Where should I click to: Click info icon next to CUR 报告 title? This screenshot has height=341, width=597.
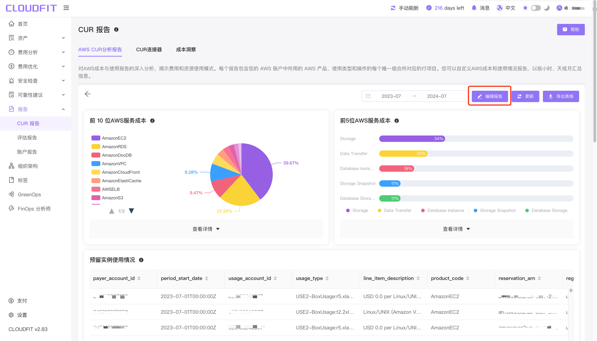click(x=116, y=30)
